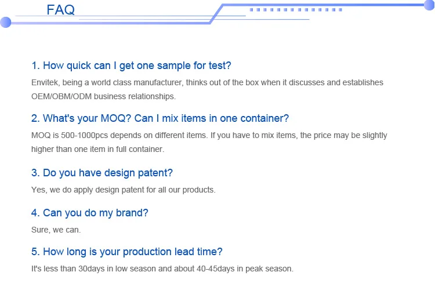Click the number '1.' before first question
The image size is (435, 301).
35,66
